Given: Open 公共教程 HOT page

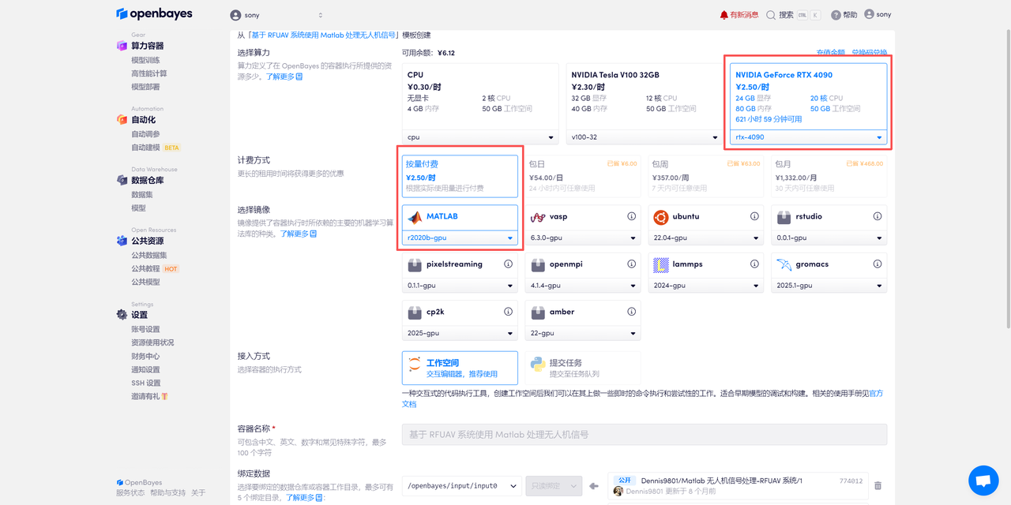Looking at the screenshot, I should [155, 268].
